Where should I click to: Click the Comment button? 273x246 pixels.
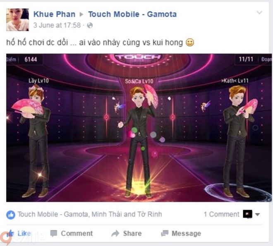72,234
